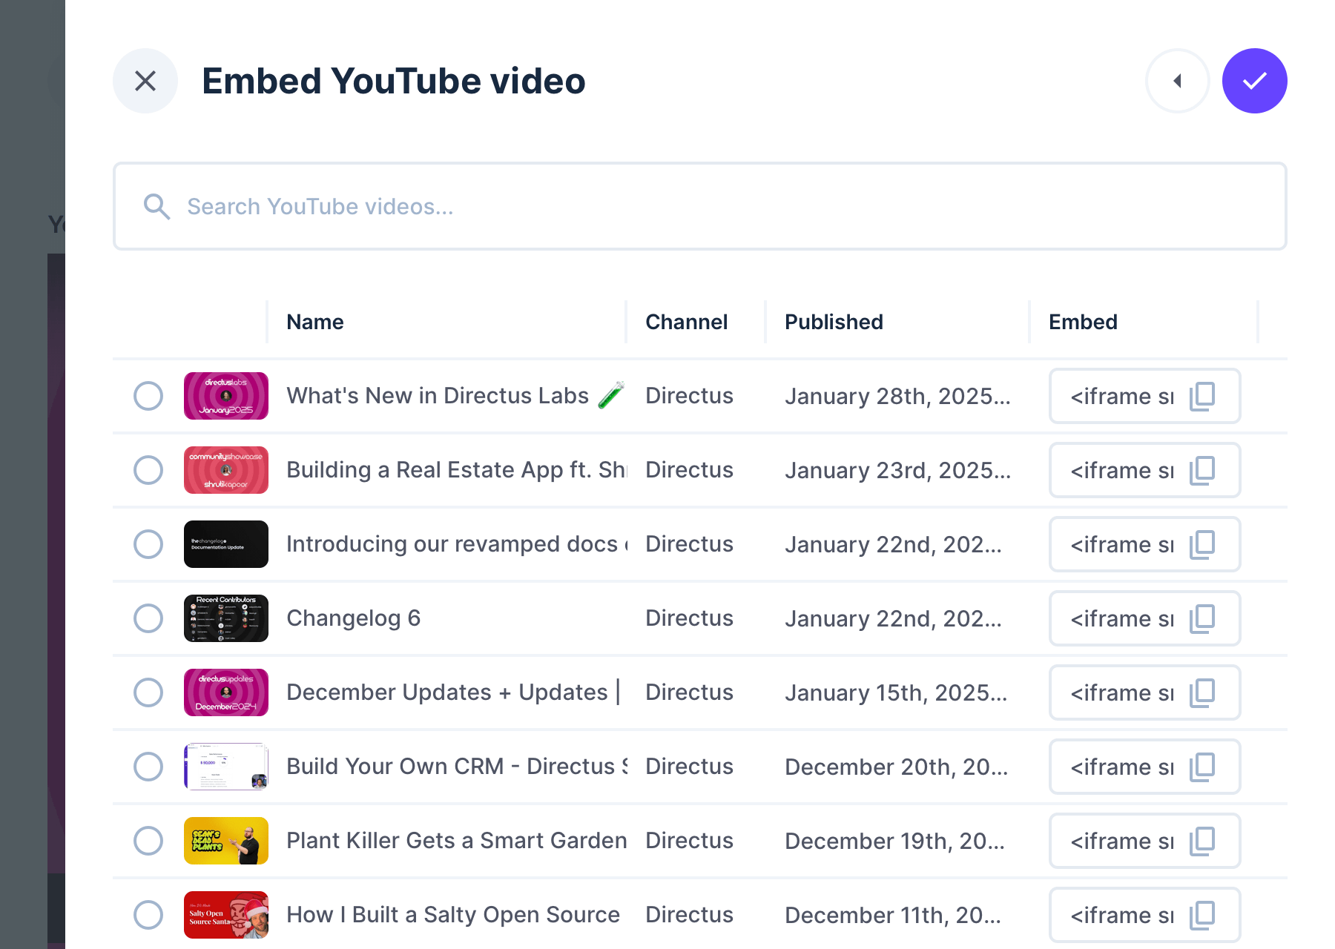1335x949 pixels.
Task: Confirm selection with the purple checkmark button
Action: tap(1254, 81)
